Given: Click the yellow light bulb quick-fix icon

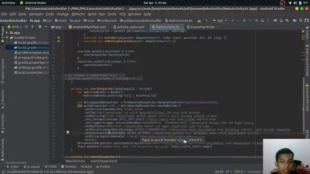Looking at the screenshot, I should (68, 132).
